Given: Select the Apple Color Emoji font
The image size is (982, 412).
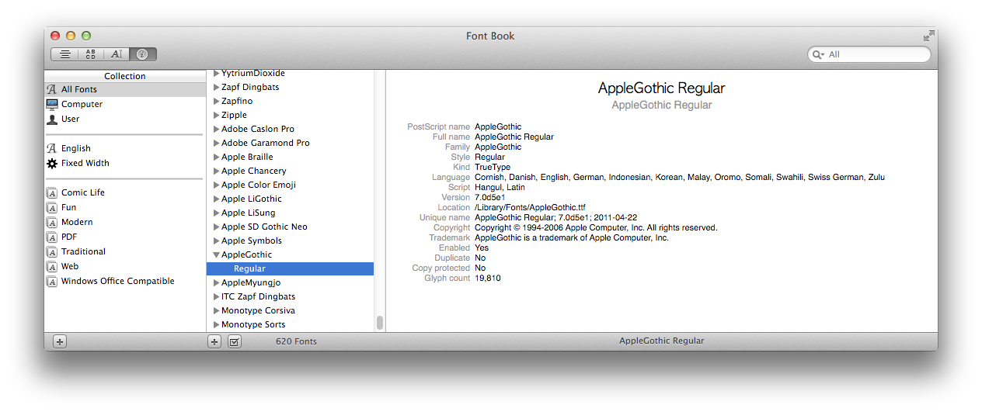Looking at the screenshot, I should point(290,185).
